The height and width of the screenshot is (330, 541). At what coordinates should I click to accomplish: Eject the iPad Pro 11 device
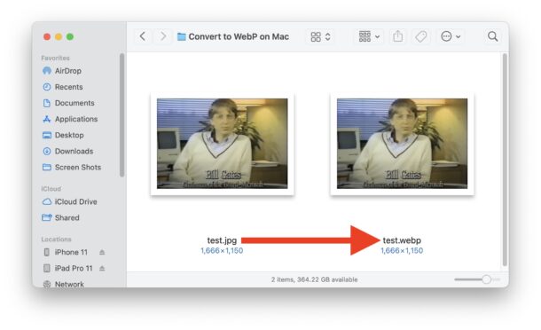[102, 268]
